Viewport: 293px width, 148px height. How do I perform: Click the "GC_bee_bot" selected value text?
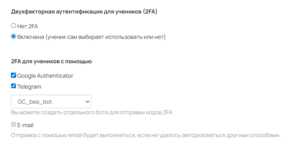35,102
